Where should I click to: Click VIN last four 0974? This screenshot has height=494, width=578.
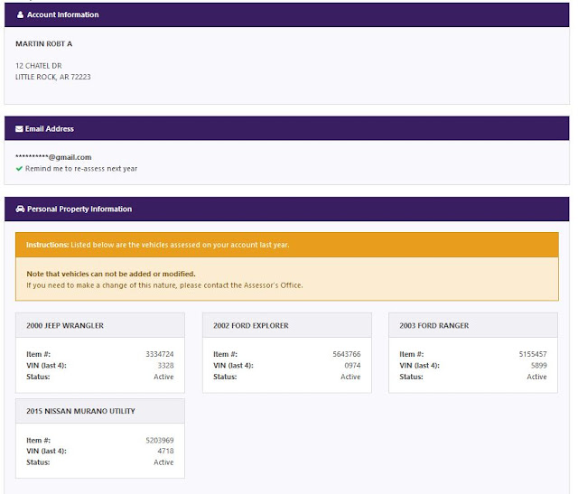tap(352, 366)
